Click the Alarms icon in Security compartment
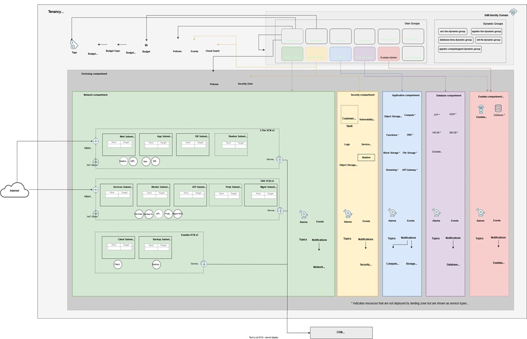The image size is (527, 339). click(348, 213)
